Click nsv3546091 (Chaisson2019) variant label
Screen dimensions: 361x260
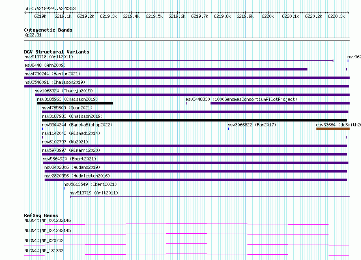tap(55, 82)
